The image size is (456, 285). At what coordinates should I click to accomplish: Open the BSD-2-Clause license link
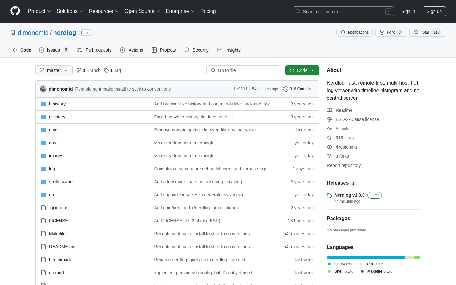[x=357, y=119]
